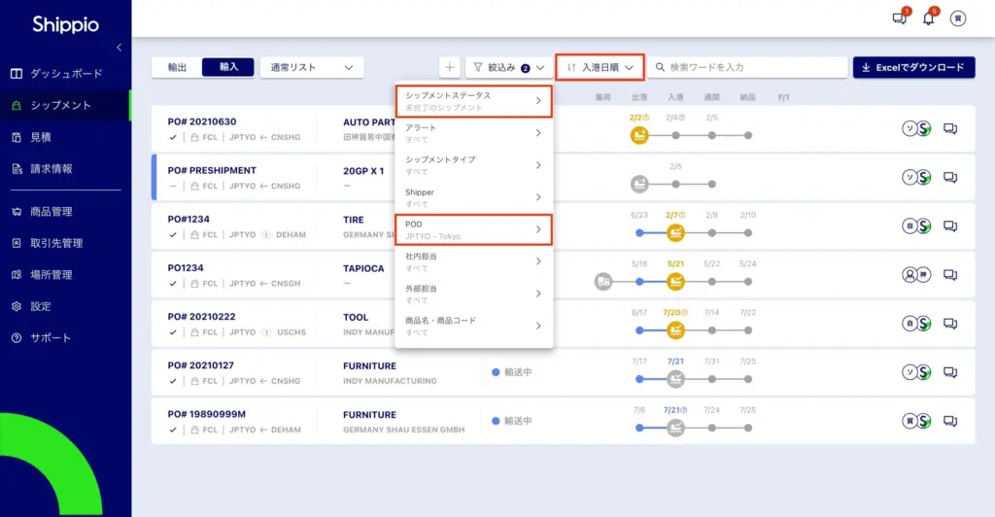Expand the POD filter option
Viewport: 995px width, 517px height.
473,229
